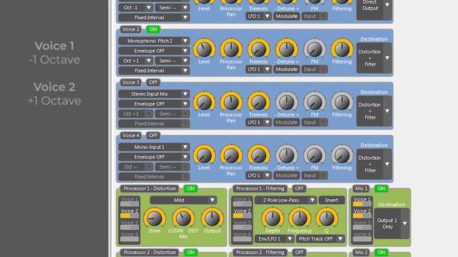This screenshot has width=458, height=257.
Task: Click Voice 4 Processor Pan knob
Action: [231, 156]
